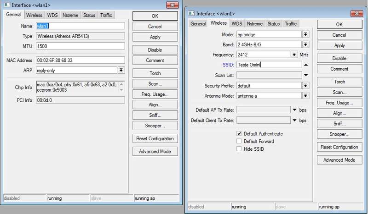Click Disable in the left window
This screenshot has width=368, height=214.
[155, 50]
